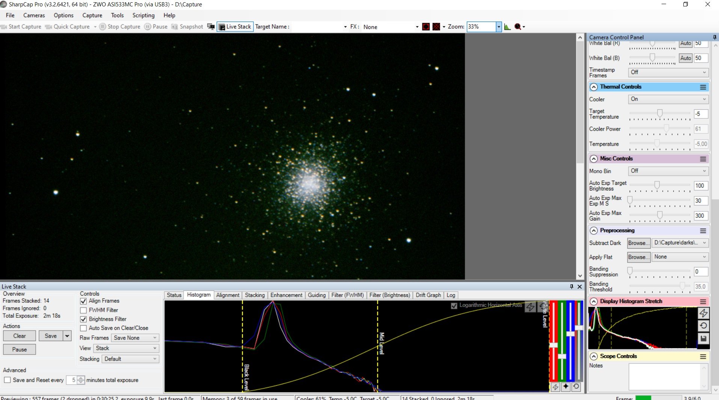Switch to the Drift Graph tab

[428, 295]
